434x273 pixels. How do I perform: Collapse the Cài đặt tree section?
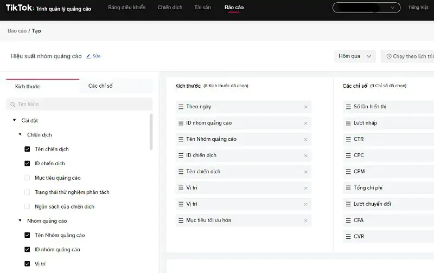pyautogui.click(x=15, y=120)
